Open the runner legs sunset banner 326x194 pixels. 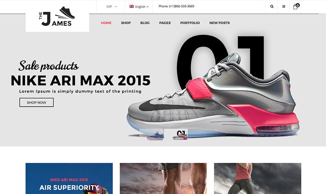coord(163,178)
